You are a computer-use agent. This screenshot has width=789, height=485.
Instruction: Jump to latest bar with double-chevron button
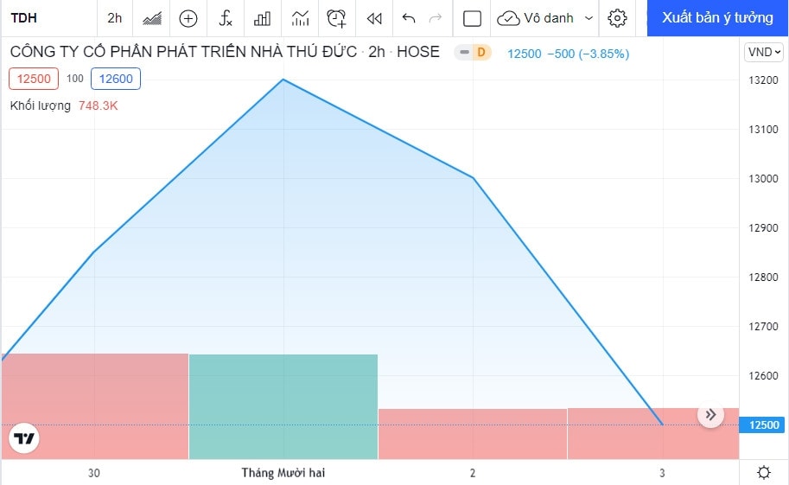point(710,414)
